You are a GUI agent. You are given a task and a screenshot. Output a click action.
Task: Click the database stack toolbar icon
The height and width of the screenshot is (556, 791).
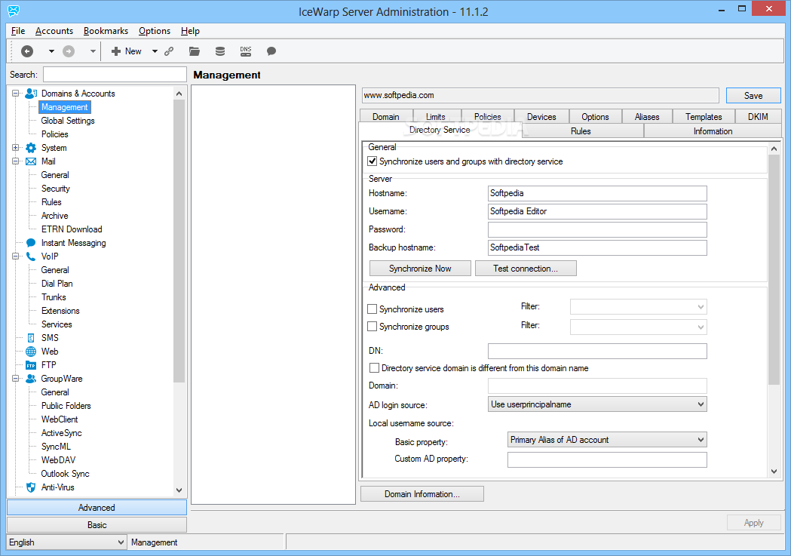tap(220, 51)
